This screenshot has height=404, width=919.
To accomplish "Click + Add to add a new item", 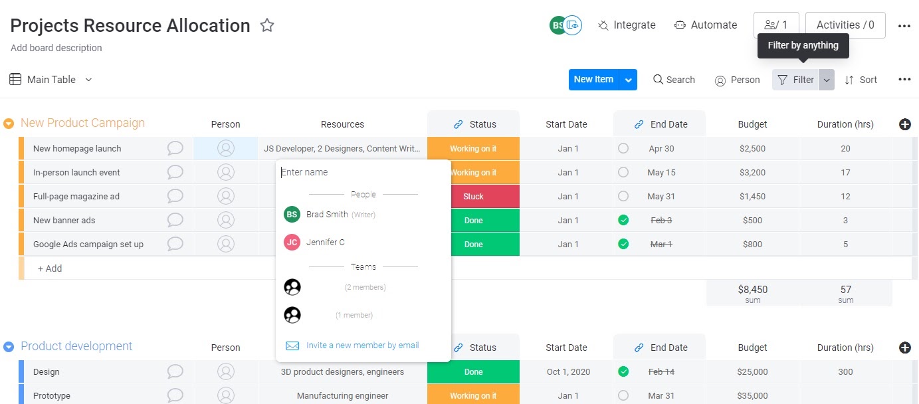I will pos(50,268).
